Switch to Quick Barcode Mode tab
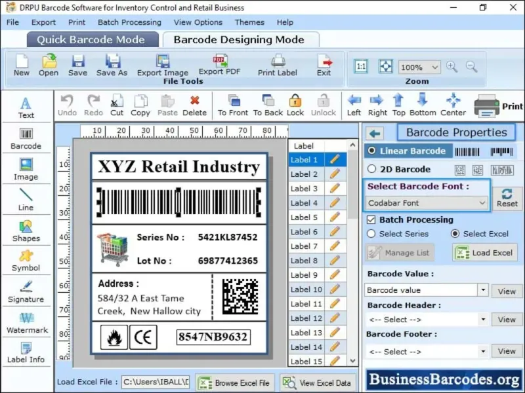The height and width of the screenshot is (393, 525). coord(93,40)
